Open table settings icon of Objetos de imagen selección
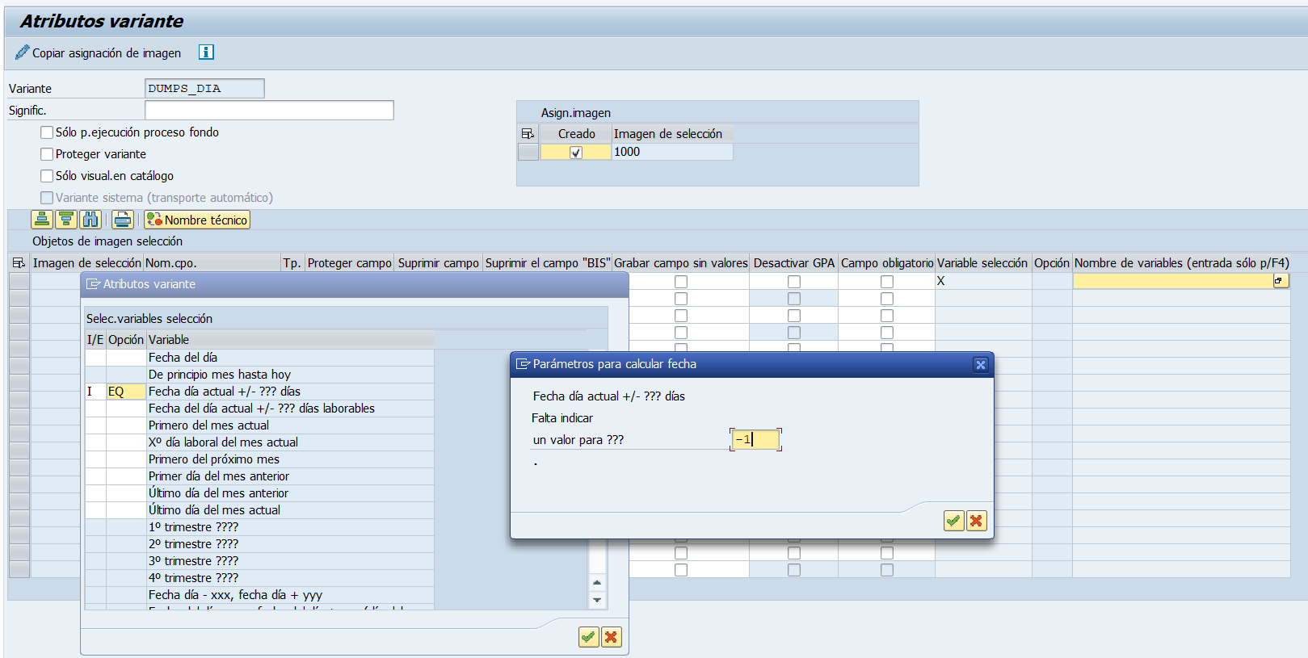This screenshot has width=1308, height=658. (x=19, y=263)
